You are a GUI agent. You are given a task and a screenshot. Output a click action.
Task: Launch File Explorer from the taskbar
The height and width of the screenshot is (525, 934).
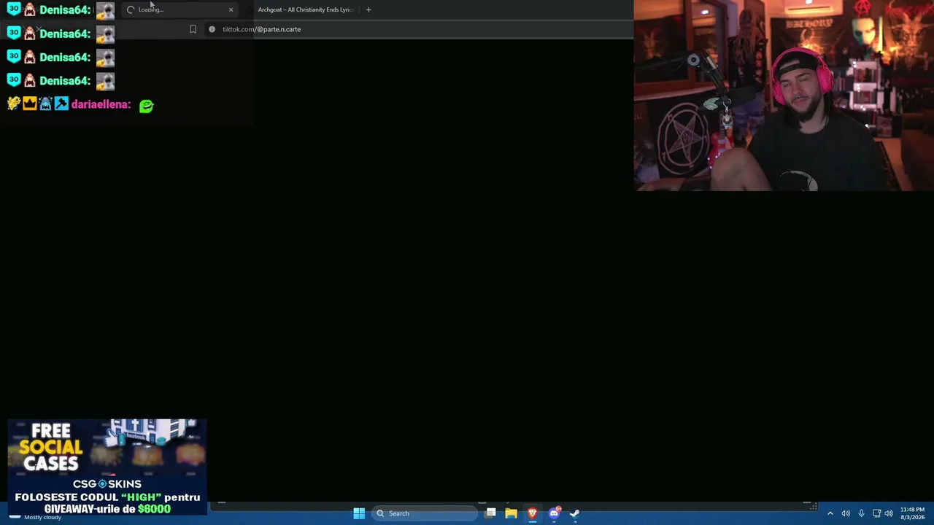coord(512,513)
